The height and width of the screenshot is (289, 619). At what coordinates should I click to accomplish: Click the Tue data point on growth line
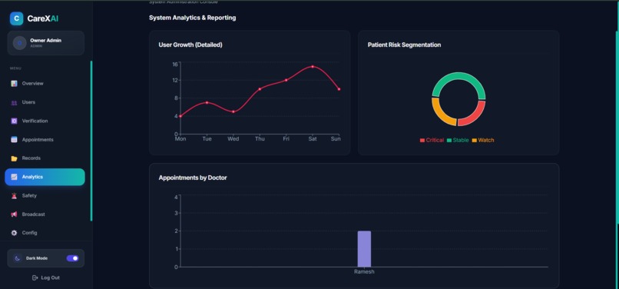(207, 102)
